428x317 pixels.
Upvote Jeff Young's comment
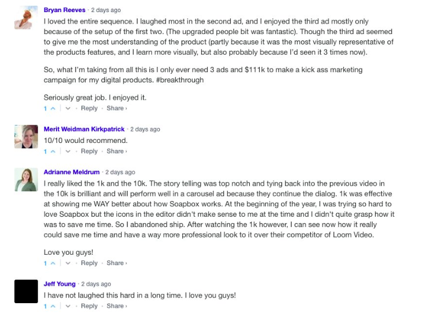coord(53,306)
